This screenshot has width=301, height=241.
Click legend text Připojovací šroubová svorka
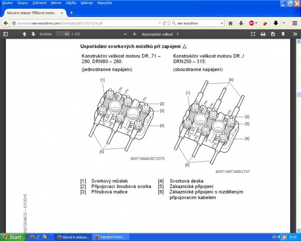click(x=121, y=187)
